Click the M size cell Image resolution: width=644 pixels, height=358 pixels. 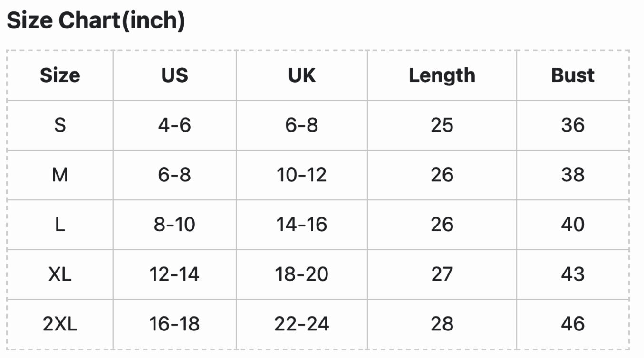60,175
